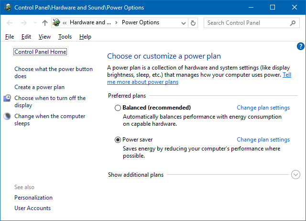Viewport: 306px width, 221px height.
Task: Change plan settings for Balanced plan
Action: [263, 108]
